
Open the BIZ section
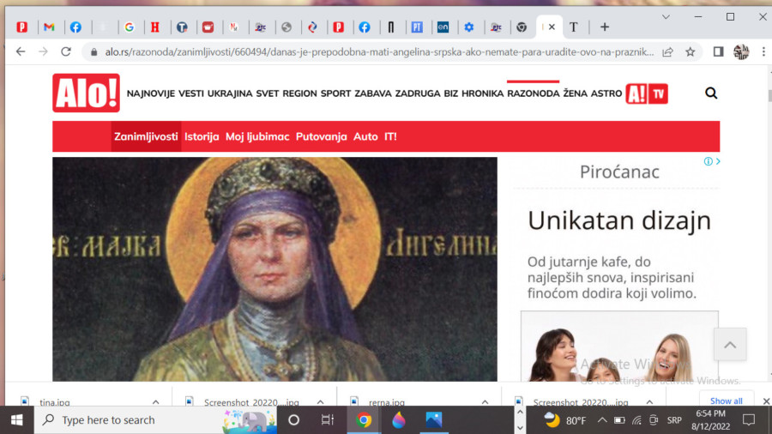tap(451, 93)
